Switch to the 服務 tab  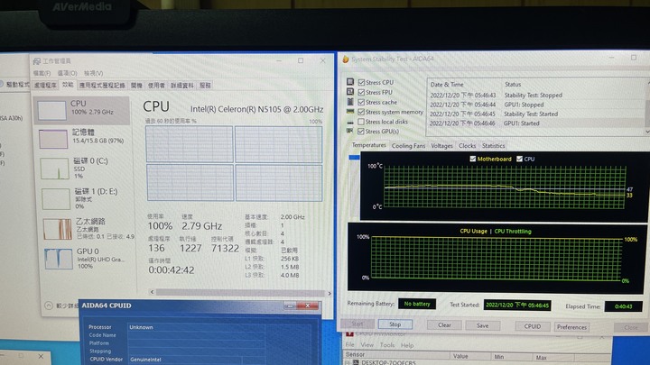pyautogui.click(x=205, y=86)
